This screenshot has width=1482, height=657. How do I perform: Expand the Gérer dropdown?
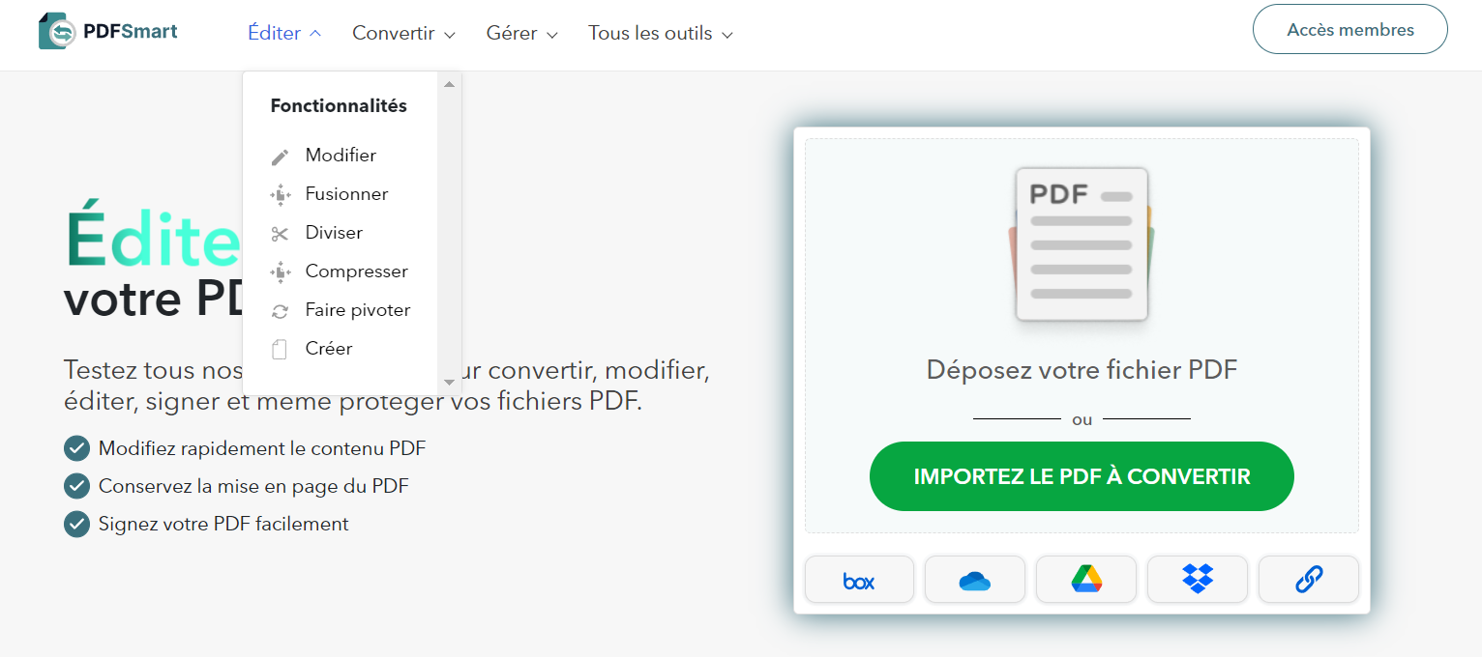(521, 33)
